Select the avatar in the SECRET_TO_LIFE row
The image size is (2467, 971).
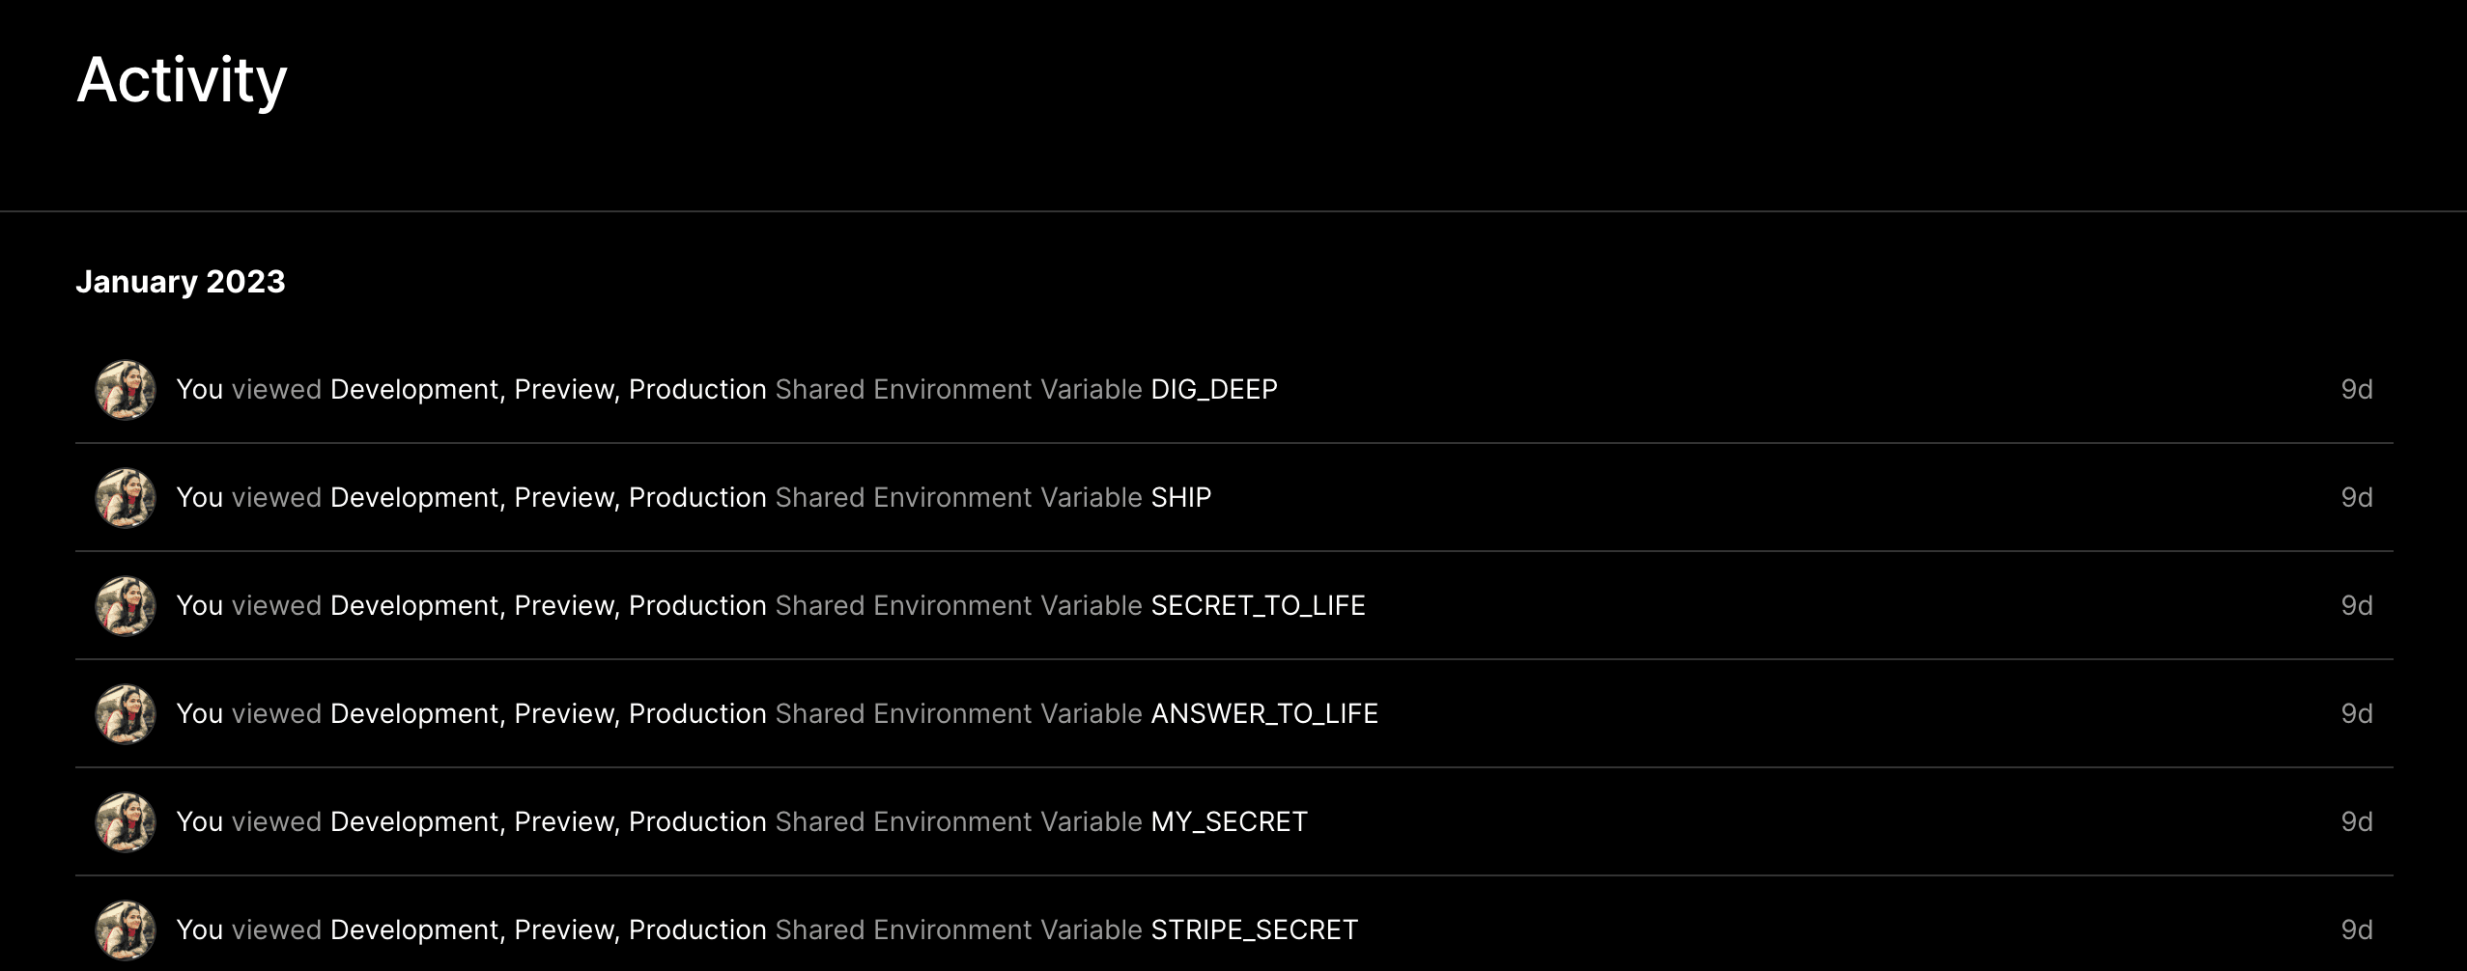pos(126,606)
